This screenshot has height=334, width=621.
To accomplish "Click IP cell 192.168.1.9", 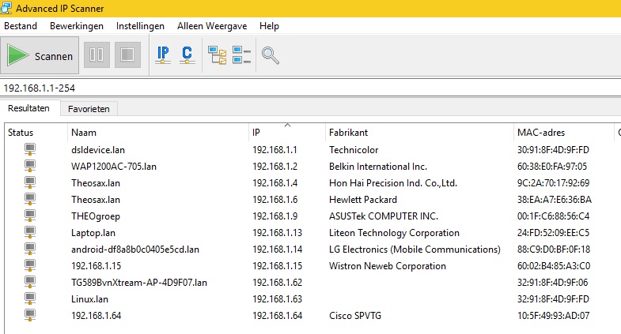I will click(275, 216).
